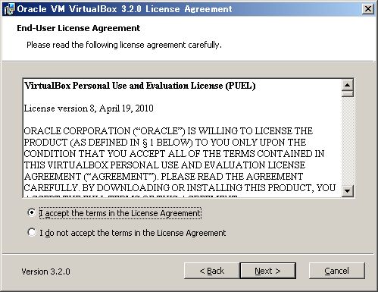Click the VirtualBox installer icon in title bar
The image size is (378, 292).
10,9
